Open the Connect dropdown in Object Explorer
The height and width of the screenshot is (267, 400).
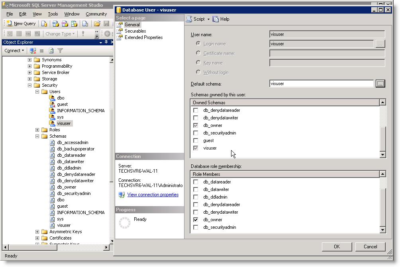(x=14, y=51)
